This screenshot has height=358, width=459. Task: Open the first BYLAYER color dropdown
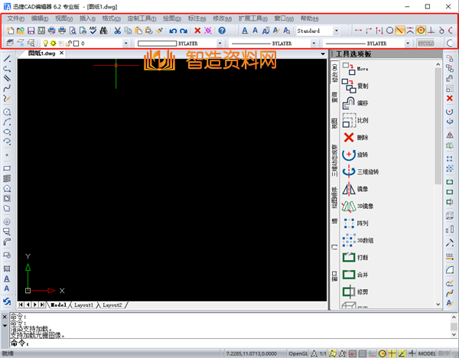click(220, 44)
